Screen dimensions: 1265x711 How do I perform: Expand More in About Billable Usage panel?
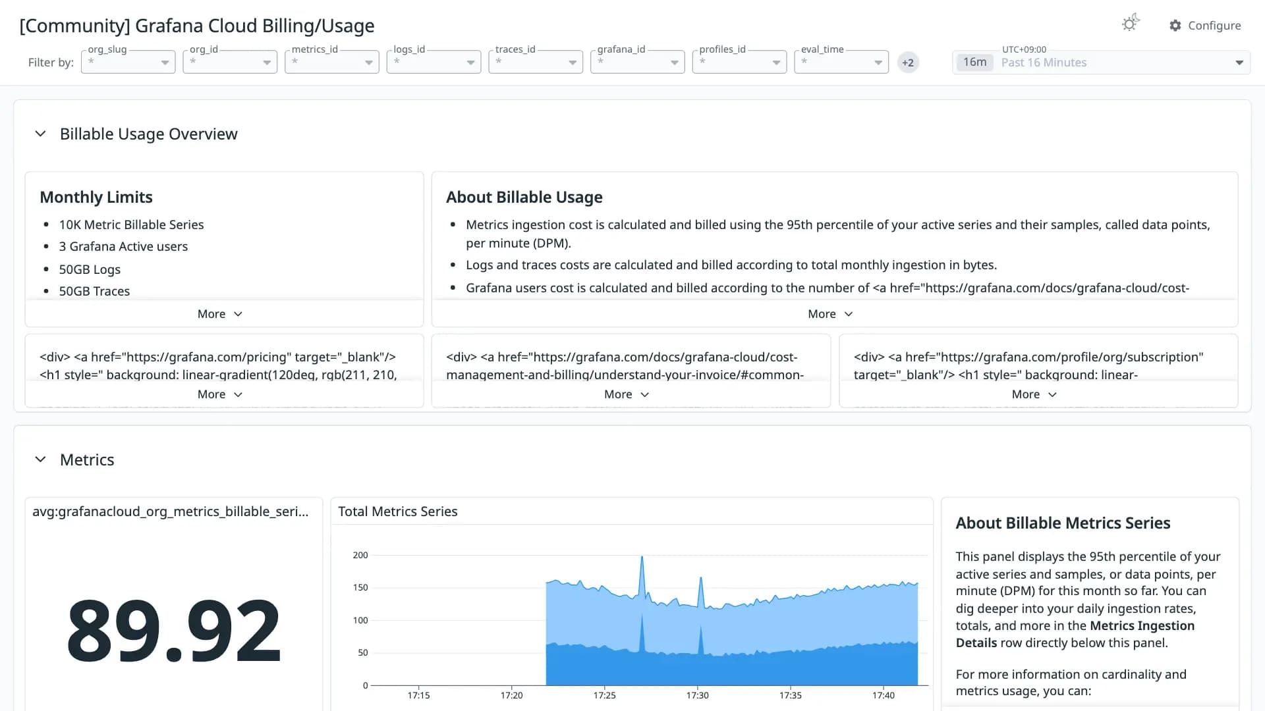[x=830, y=314]
